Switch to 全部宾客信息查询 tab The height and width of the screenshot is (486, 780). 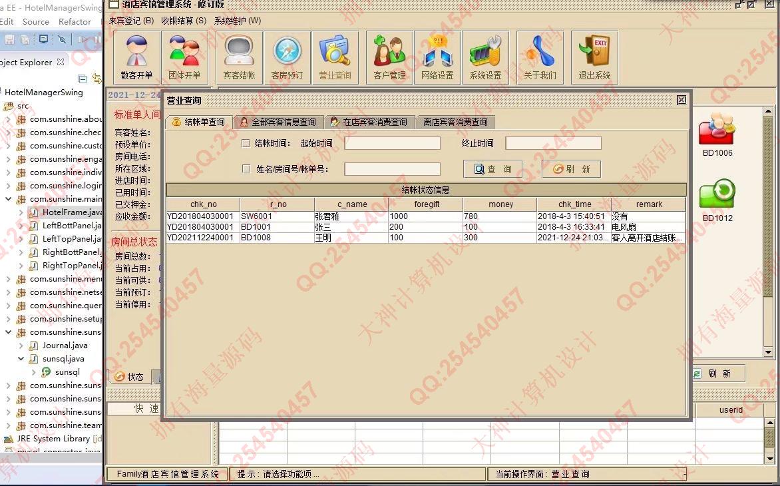(278, 122)
